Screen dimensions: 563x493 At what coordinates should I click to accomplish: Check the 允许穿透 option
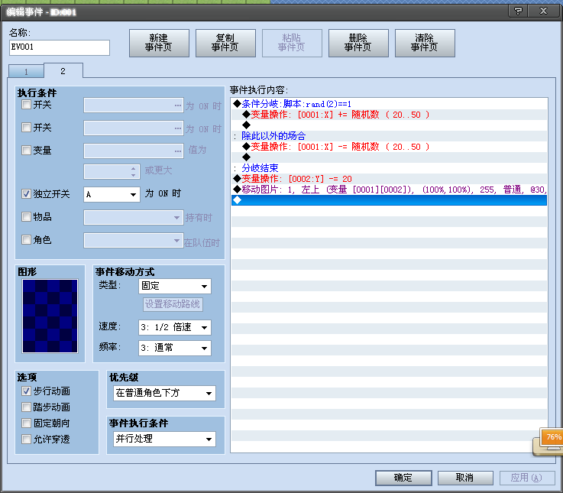[26, 439]
